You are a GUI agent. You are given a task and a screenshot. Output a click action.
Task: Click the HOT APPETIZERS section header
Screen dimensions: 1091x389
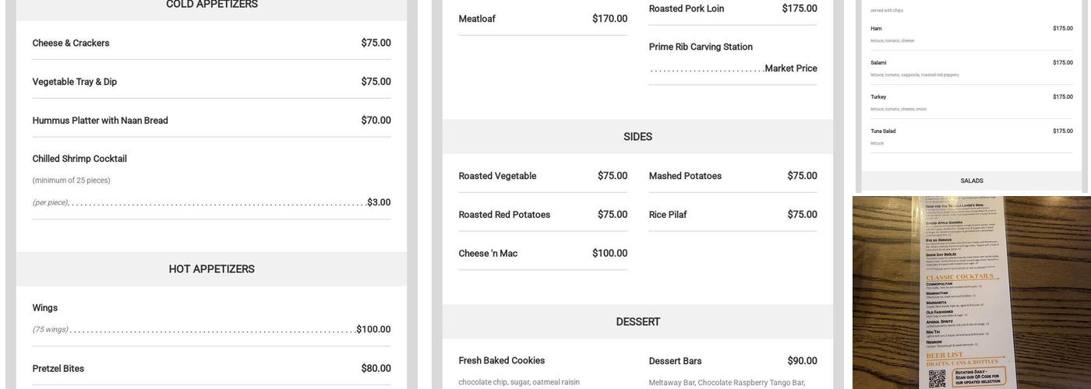[x=211, y=269]
